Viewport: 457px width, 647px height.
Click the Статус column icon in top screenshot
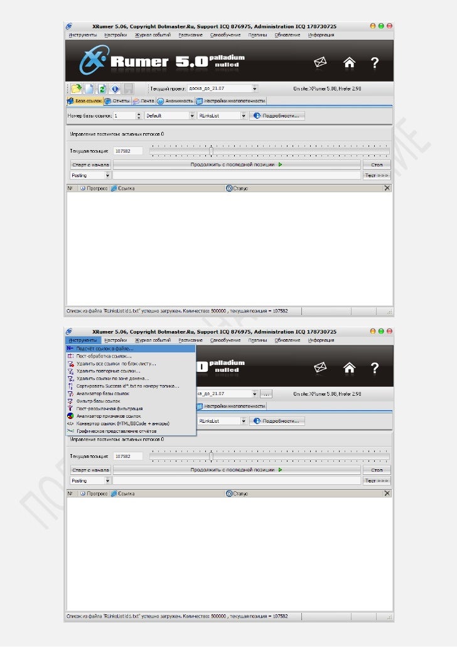229,188
